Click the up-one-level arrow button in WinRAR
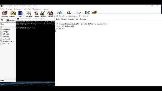The image size is (162, 91). point(2,20)
